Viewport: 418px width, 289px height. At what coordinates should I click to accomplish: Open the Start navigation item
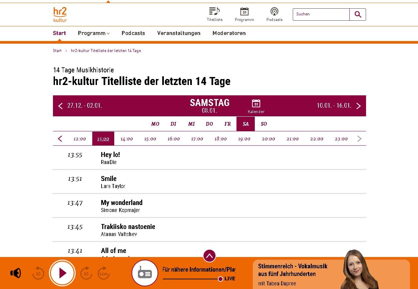pos(59,33)
